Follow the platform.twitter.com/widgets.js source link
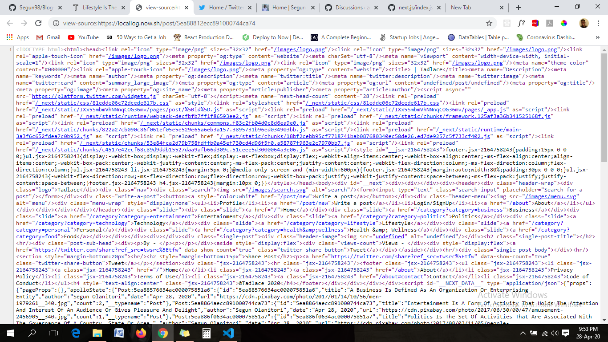Viewport: 608px width, 342px height. pos(94,96)
